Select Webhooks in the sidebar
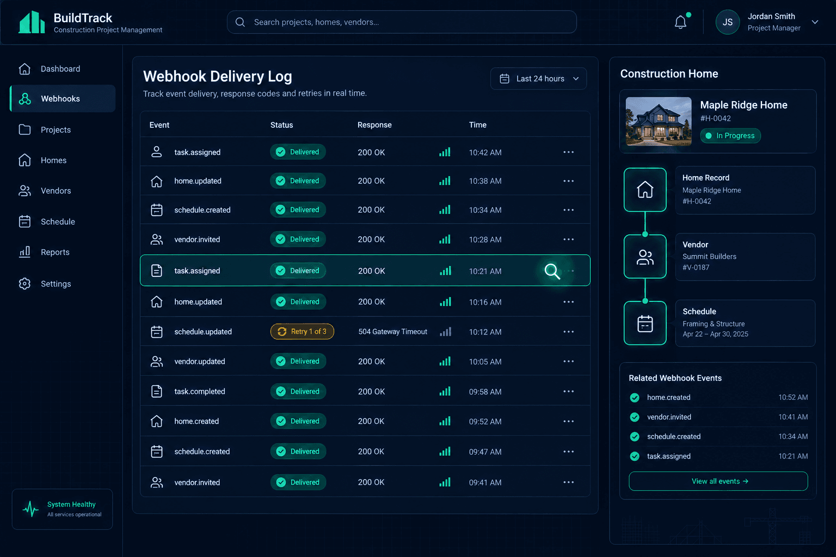The image size is (836, 557). tap(63, 98)
